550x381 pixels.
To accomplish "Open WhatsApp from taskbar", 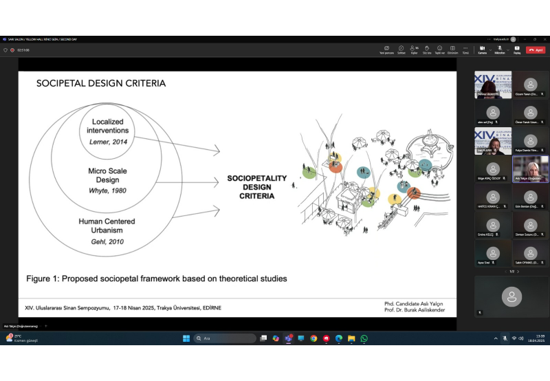I will point(364,338).
